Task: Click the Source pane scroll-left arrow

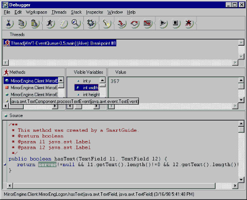Action: [x=10, y=186]
